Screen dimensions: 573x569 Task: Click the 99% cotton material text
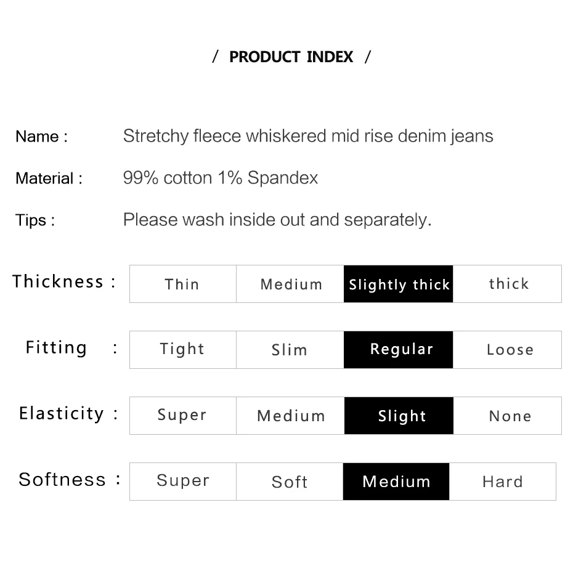click(221, 178)
